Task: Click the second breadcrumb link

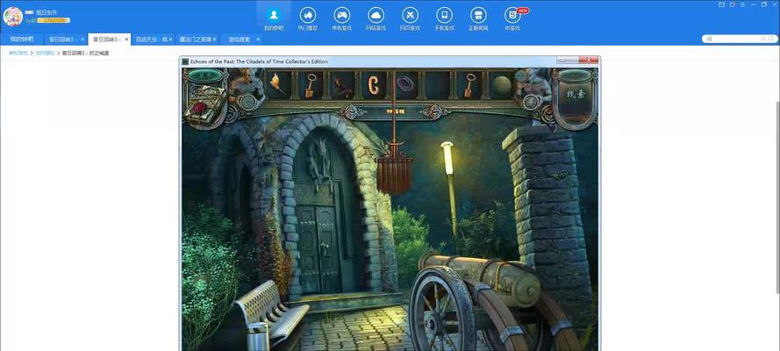Action: coord(45,53)
